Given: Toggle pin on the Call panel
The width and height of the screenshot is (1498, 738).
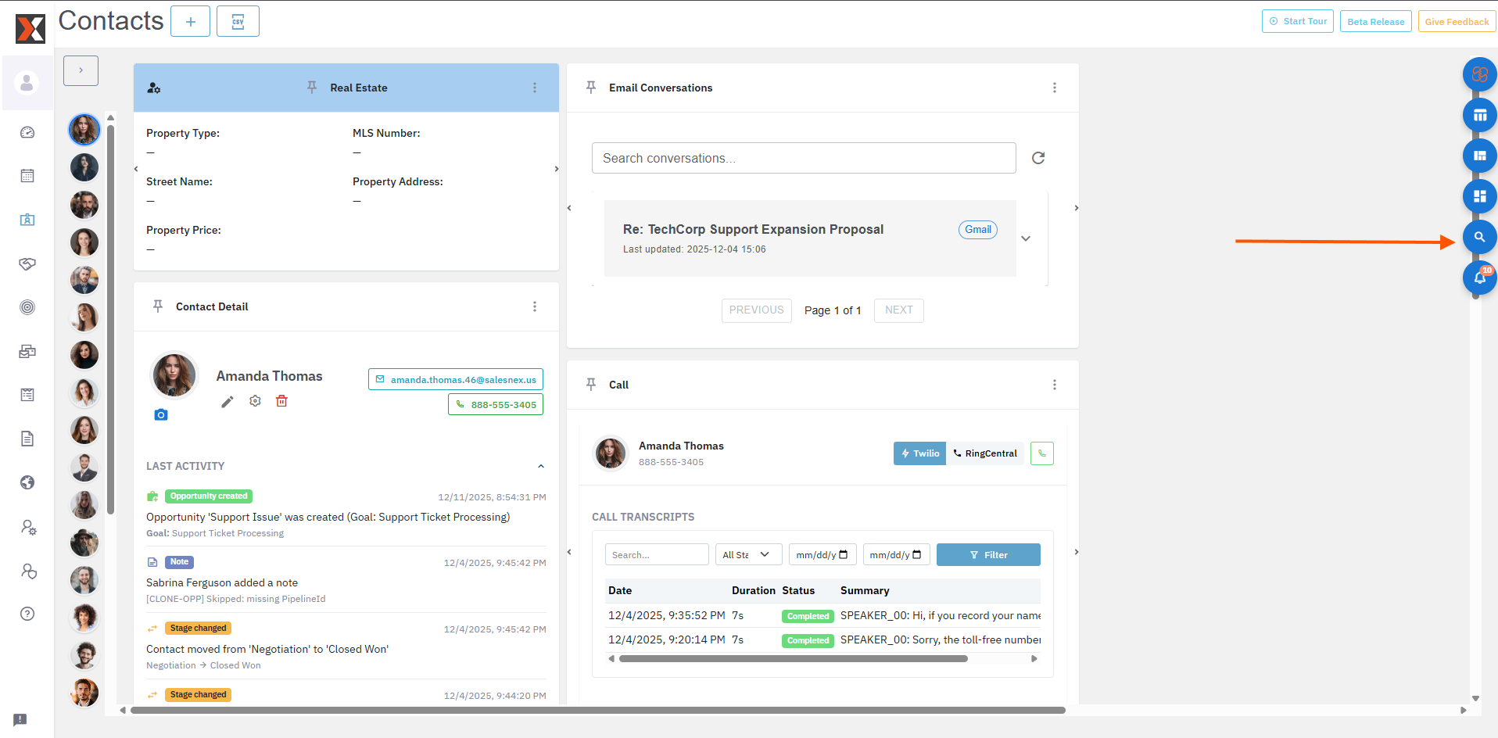Looking at the screenshot, I should 591,385.
